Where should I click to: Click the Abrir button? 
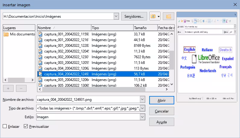click(x=162, y=100)
